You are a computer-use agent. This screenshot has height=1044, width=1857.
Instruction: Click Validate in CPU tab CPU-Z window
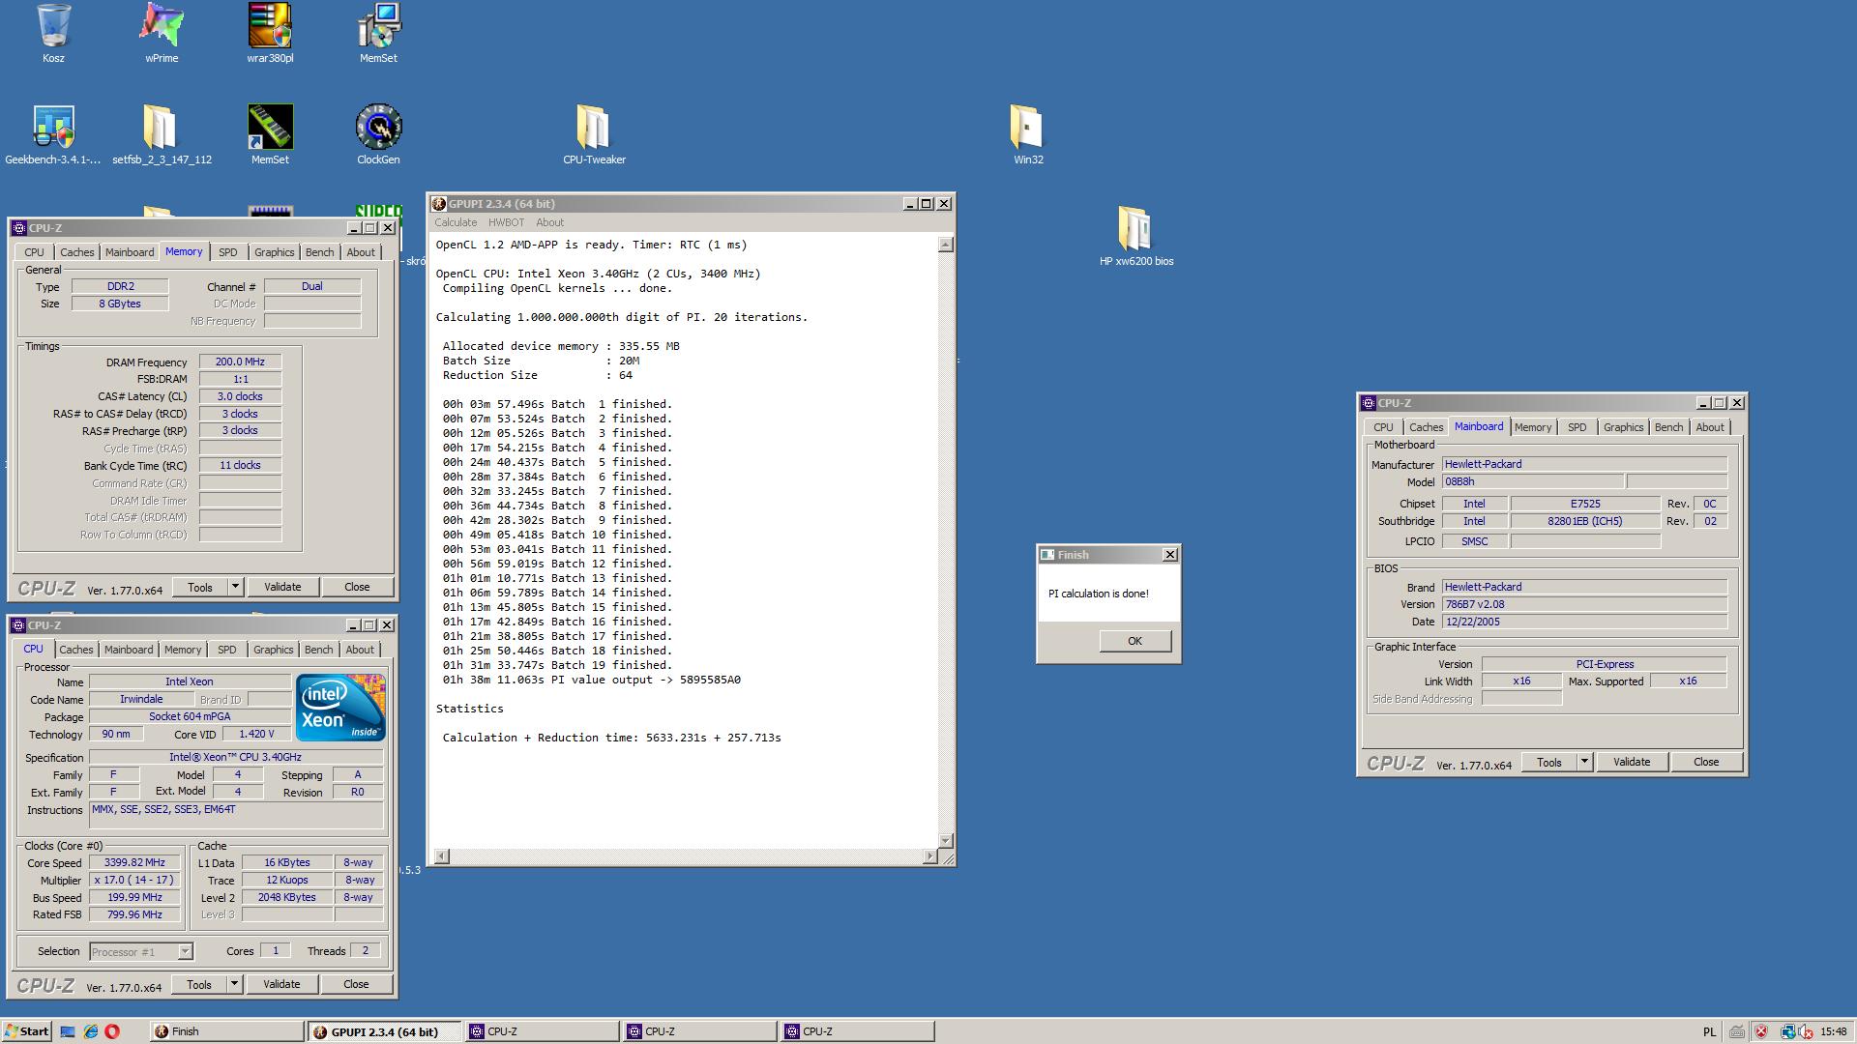pyautogui.click(x=281, y=984)
